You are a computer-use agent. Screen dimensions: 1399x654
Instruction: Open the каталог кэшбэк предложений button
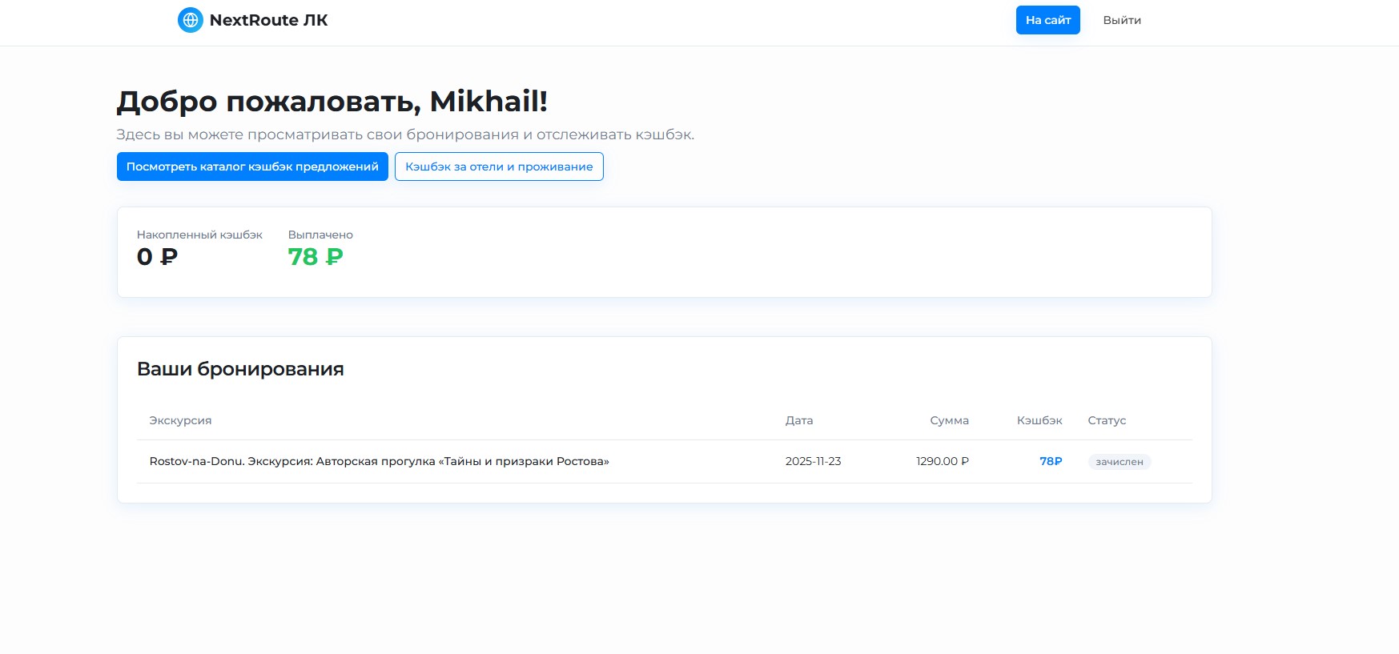tap(252, 167)
